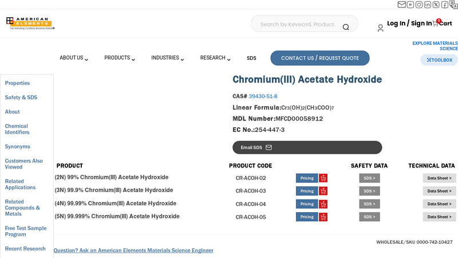Image resolution: width=458 pixels, height=258 pixels.
Task: Click the user account icon
Action: click(380, 28)
